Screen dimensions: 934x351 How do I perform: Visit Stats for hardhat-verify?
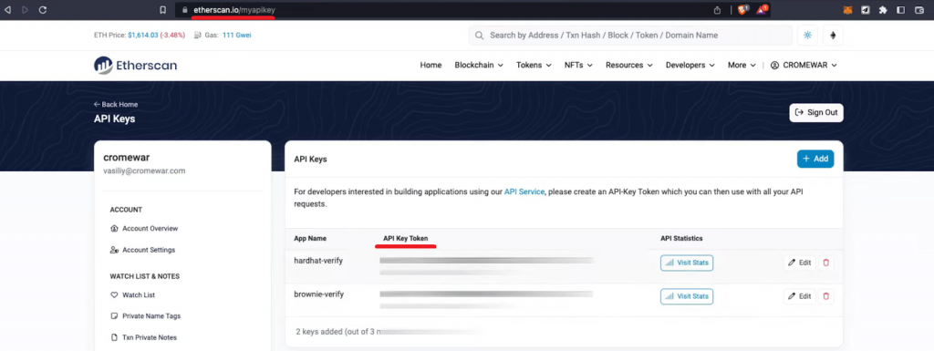click(687, 263)
